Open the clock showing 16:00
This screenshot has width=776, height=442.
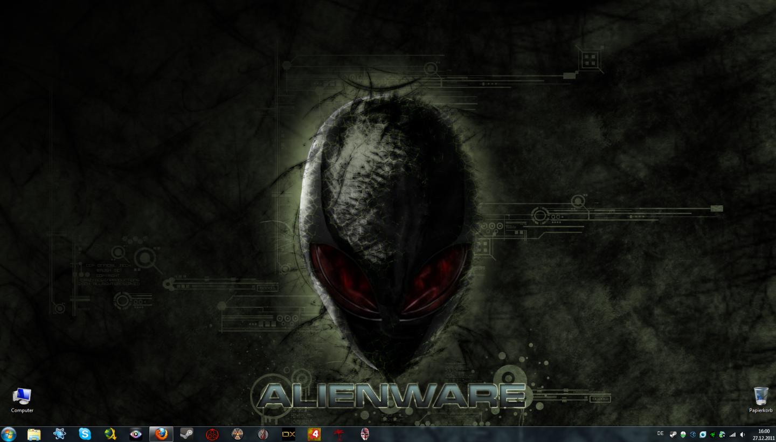[764, 434]
